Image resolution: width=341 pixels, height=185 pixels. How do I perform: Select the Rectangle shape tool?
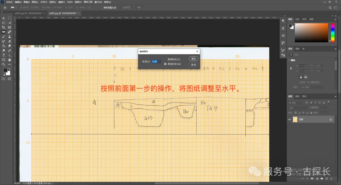pyautogui.click(x=3, y=60)
